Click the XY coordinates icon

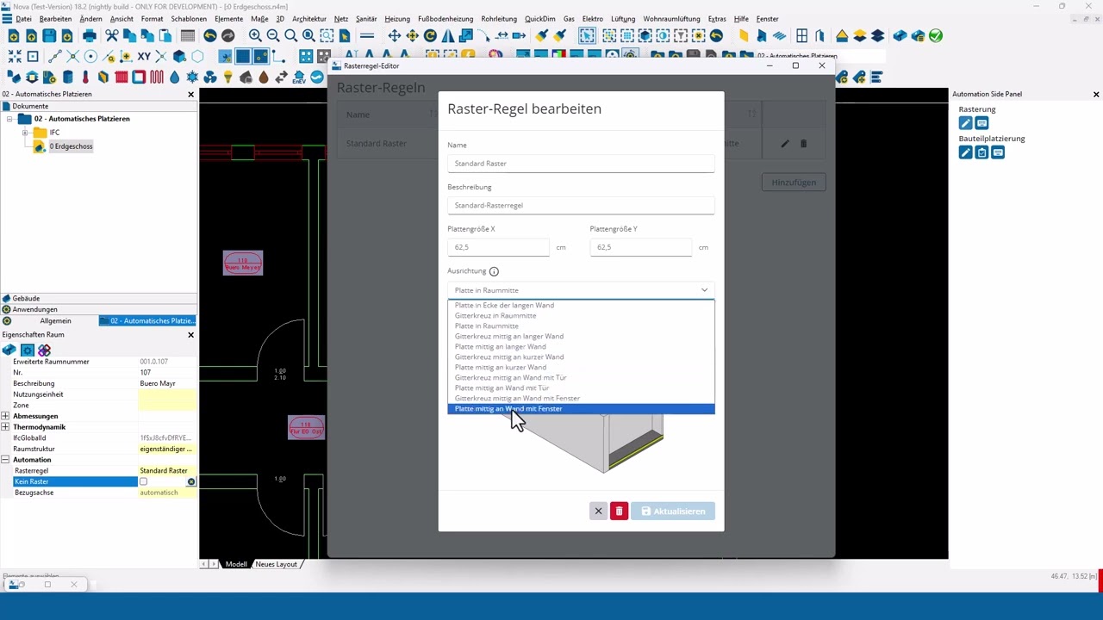click(144, 57)
